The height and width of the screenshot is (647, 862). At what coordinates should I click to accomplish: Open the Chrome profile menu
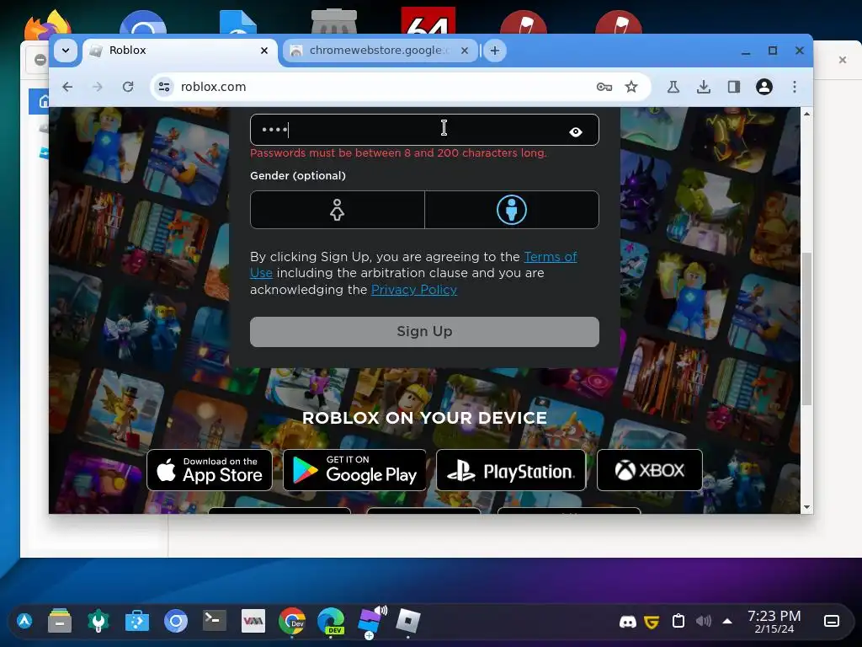coord(764,87)
